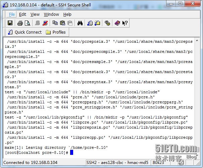Screen dimensions: 203x168
Task: Click the 'test -z "/usr/local/include"' line
Action: point(82,92)
